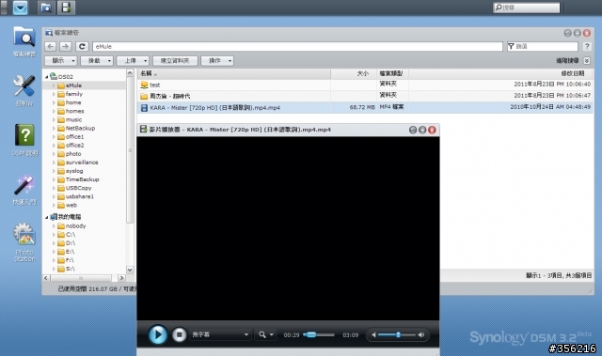Open the Download dropdown menu
Viewport: 602px width, 356px height.
pos(97,60)
